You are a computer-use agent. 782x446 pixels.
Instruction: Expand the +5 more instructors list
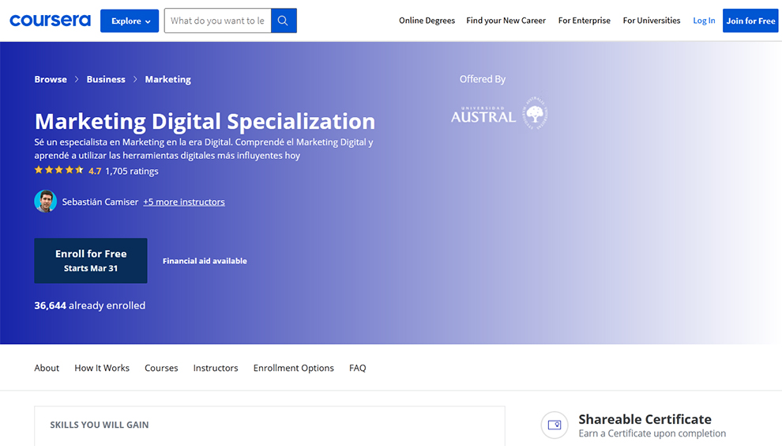184,202
